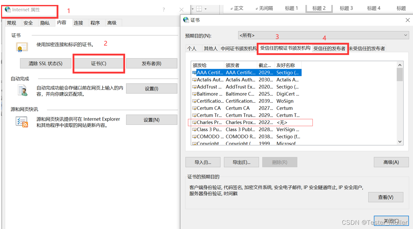Click the 友好名称 column header
This screenshot has height=229, width=413.
(288, 65)
